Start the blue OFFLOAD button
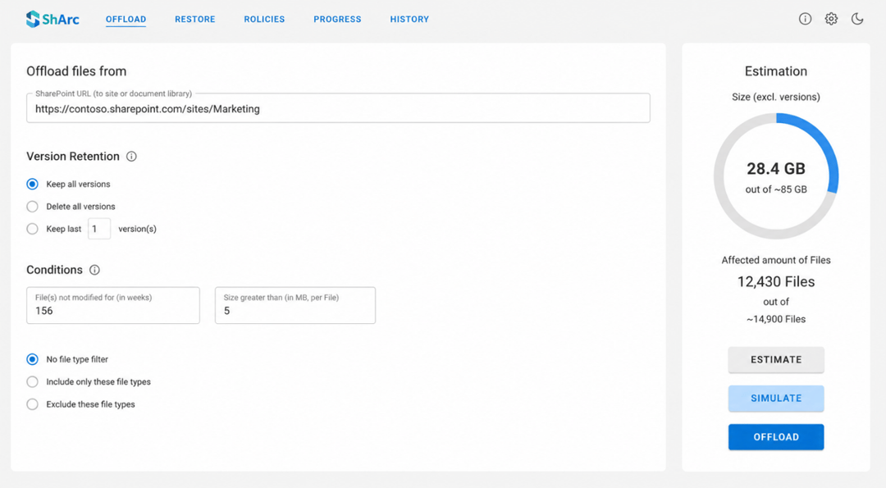The height and width of the screenshot is (488, 886). 776,437
